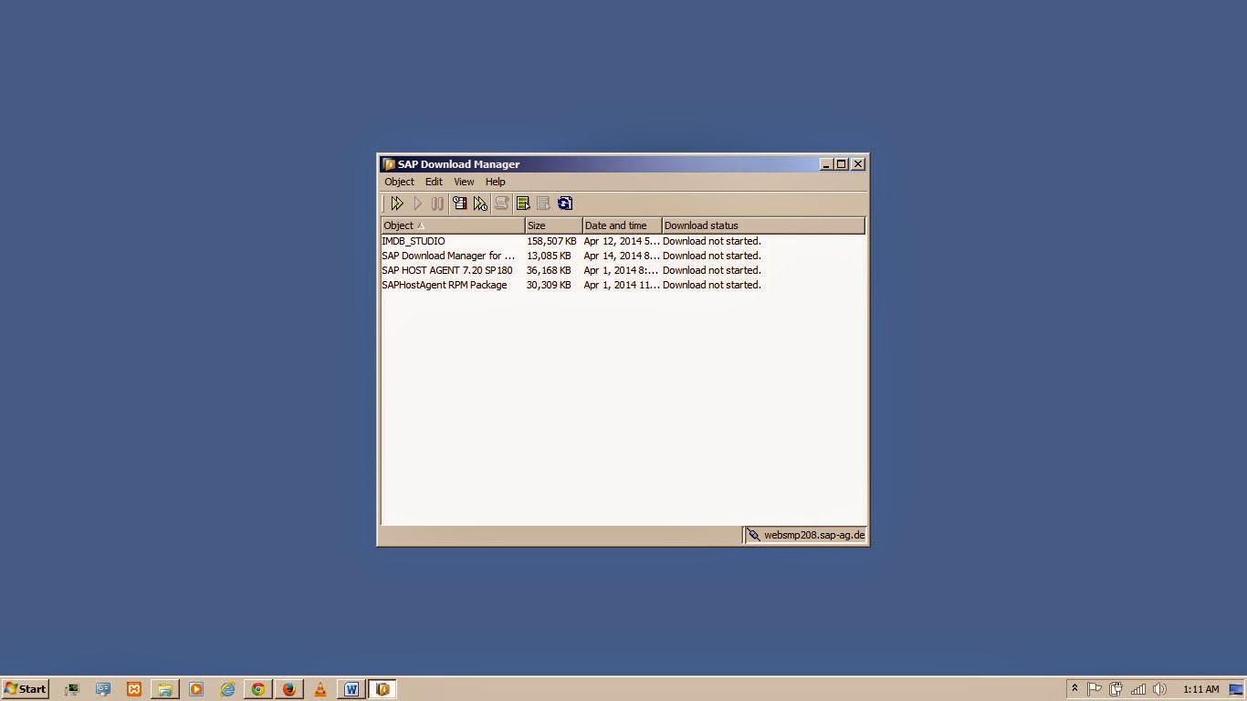Viewport: 1247px width, 701px height.
Task: Click the connection status icon beside websmp208.sap-ag.de
Action: [753, 535]
